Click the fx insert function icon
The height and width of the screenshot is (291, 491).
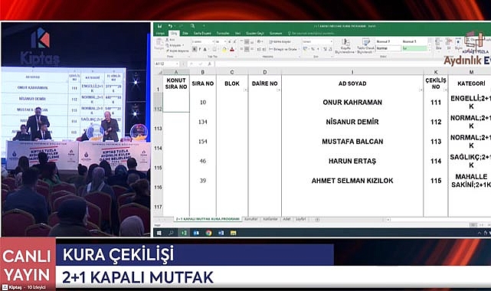[x=209, y=64]
